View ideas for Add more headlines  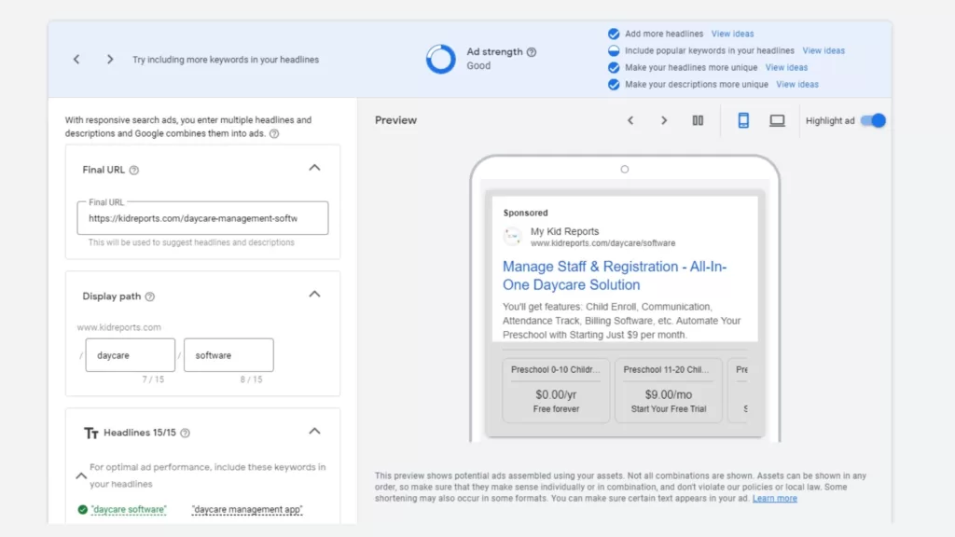click(732, 34)
